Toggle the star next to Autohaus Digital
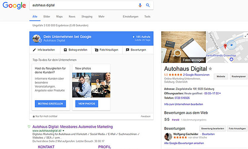This screenshot has width=248, height=149. 210,69
